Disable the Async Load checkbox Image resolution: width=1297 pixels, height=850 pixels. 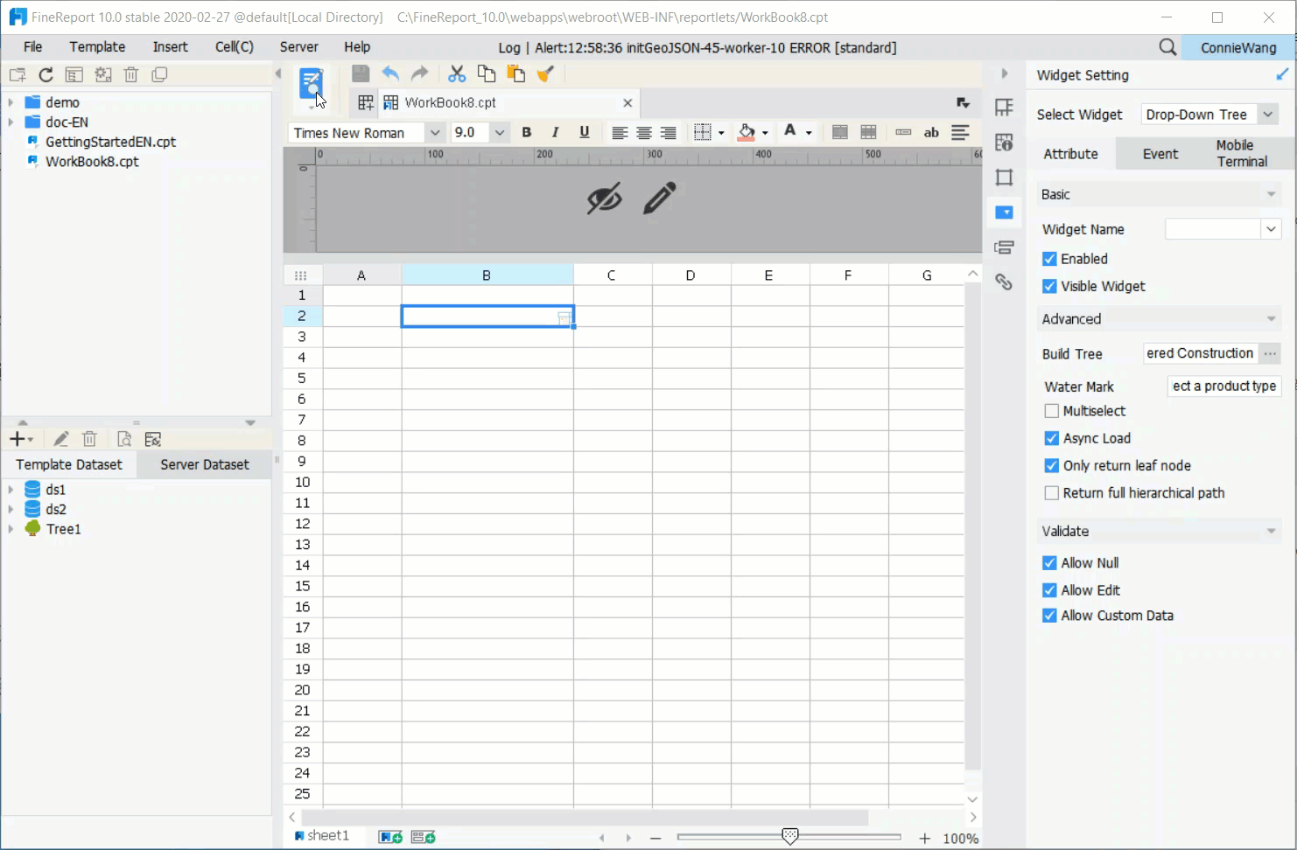click(1050, 438)
